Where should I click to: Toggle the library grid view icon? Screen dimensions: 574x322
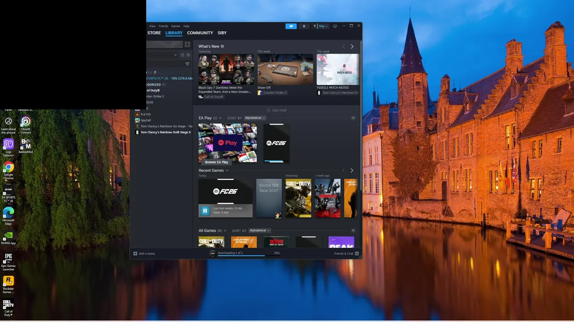(187, 44)
